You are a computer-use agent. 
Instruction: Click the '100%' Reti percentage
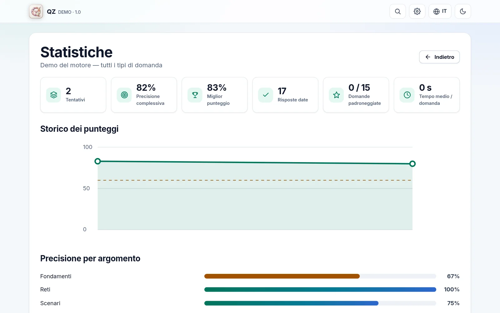tap(452, 290)
